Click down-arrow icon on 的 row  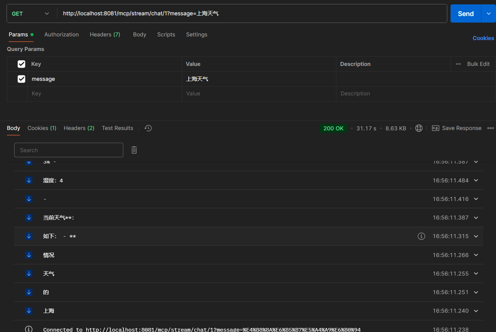(x=29, y=292)
